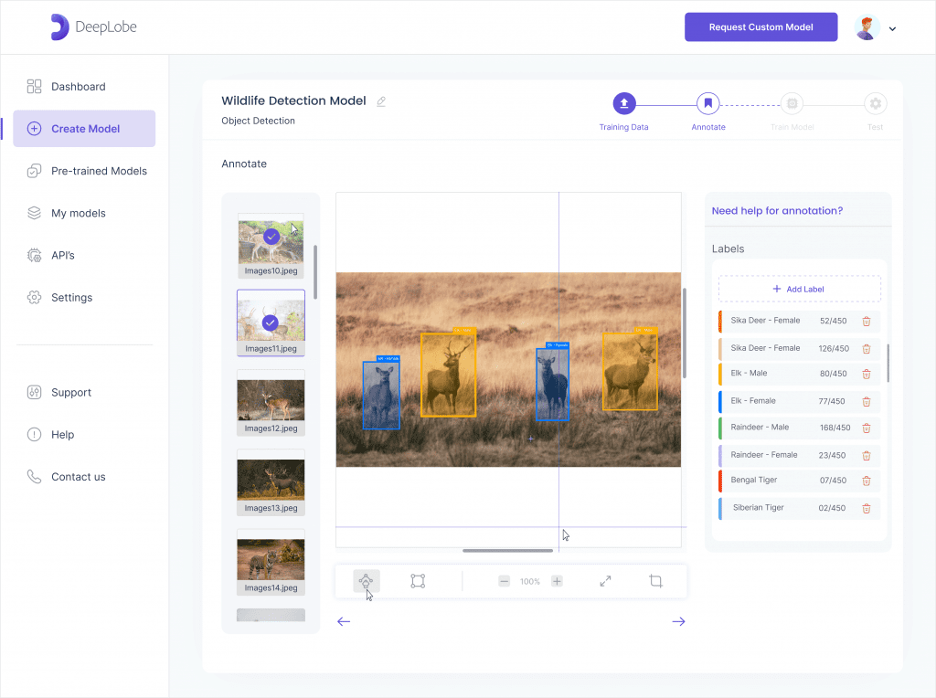Click the Contact us phone icon
Image resolution: width=936 pixels, height=698 pixels.
(34, 477)
